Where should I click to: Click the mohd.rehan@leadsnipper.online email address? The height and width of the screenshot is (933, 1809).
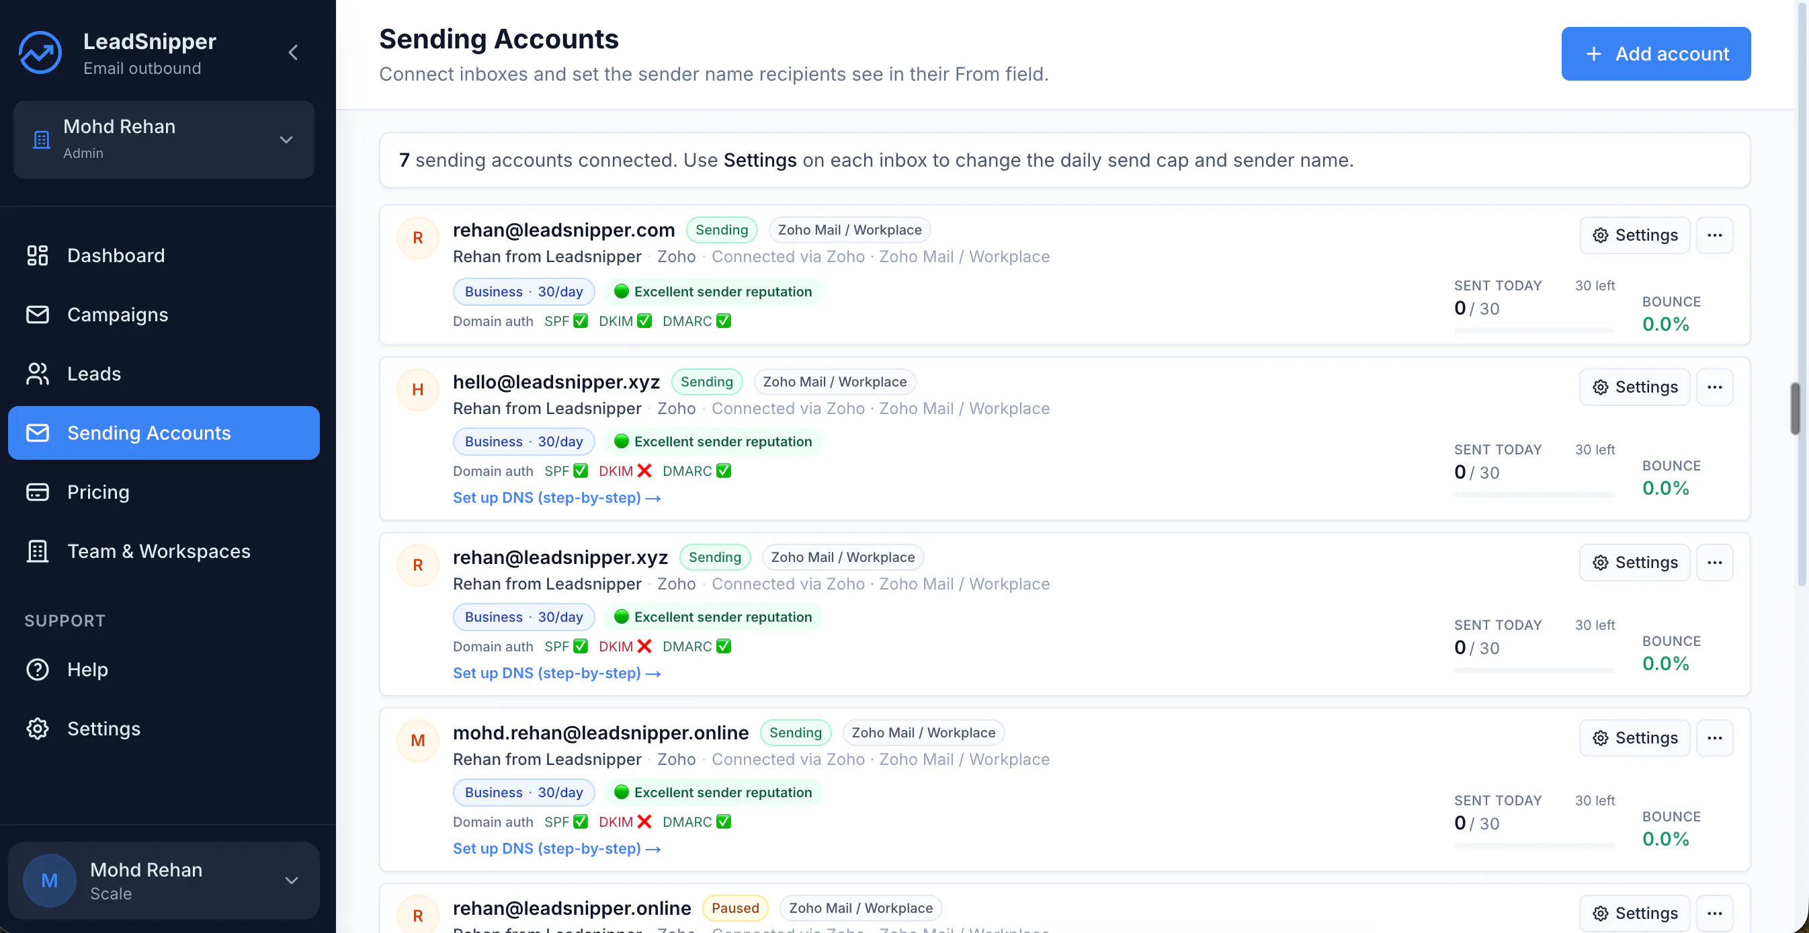pos(601,733)
